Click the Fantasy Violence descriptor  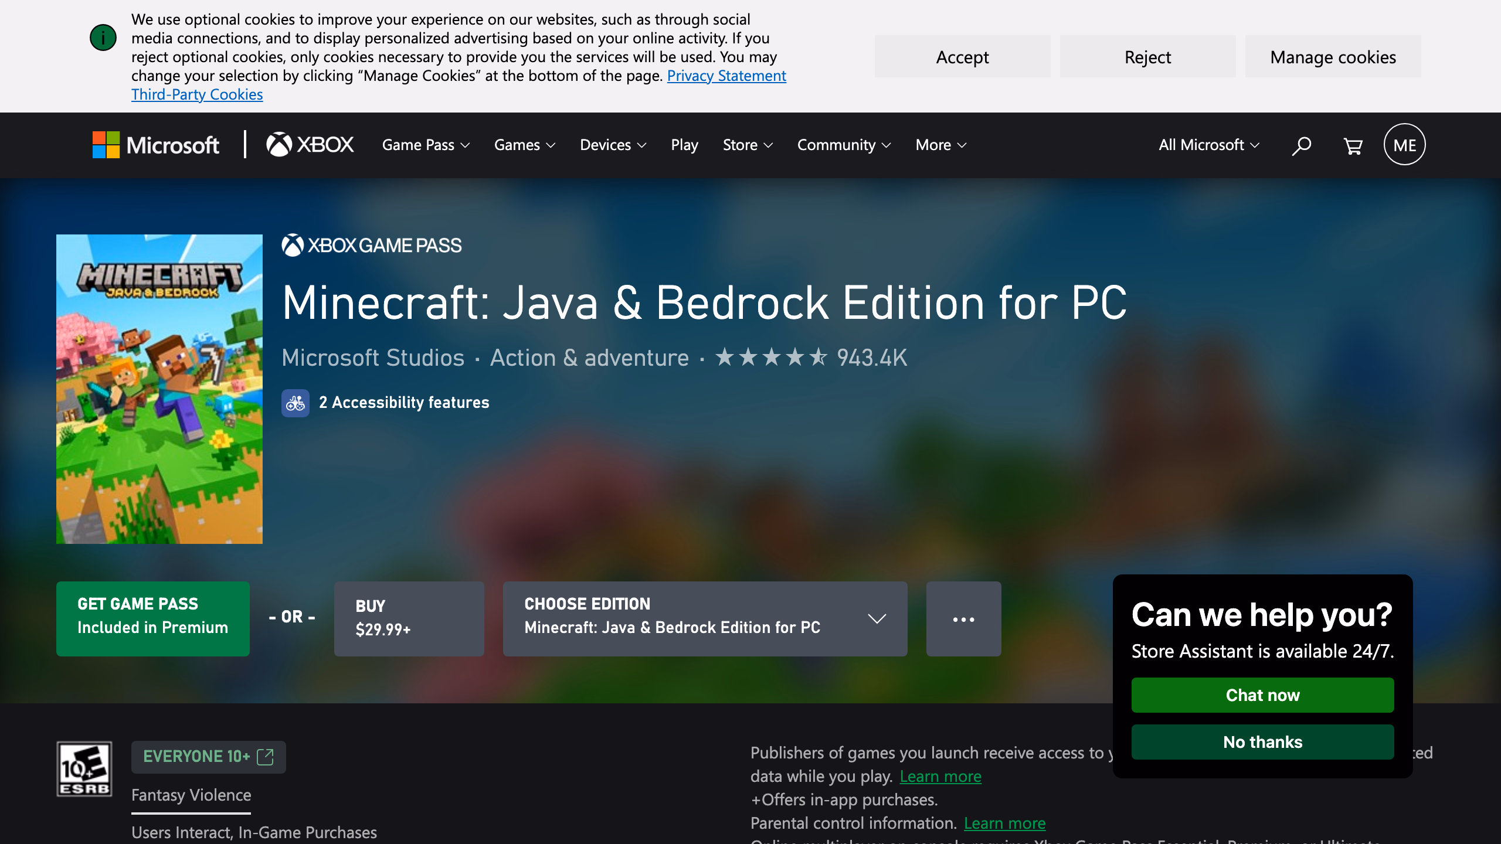(191, 795)
